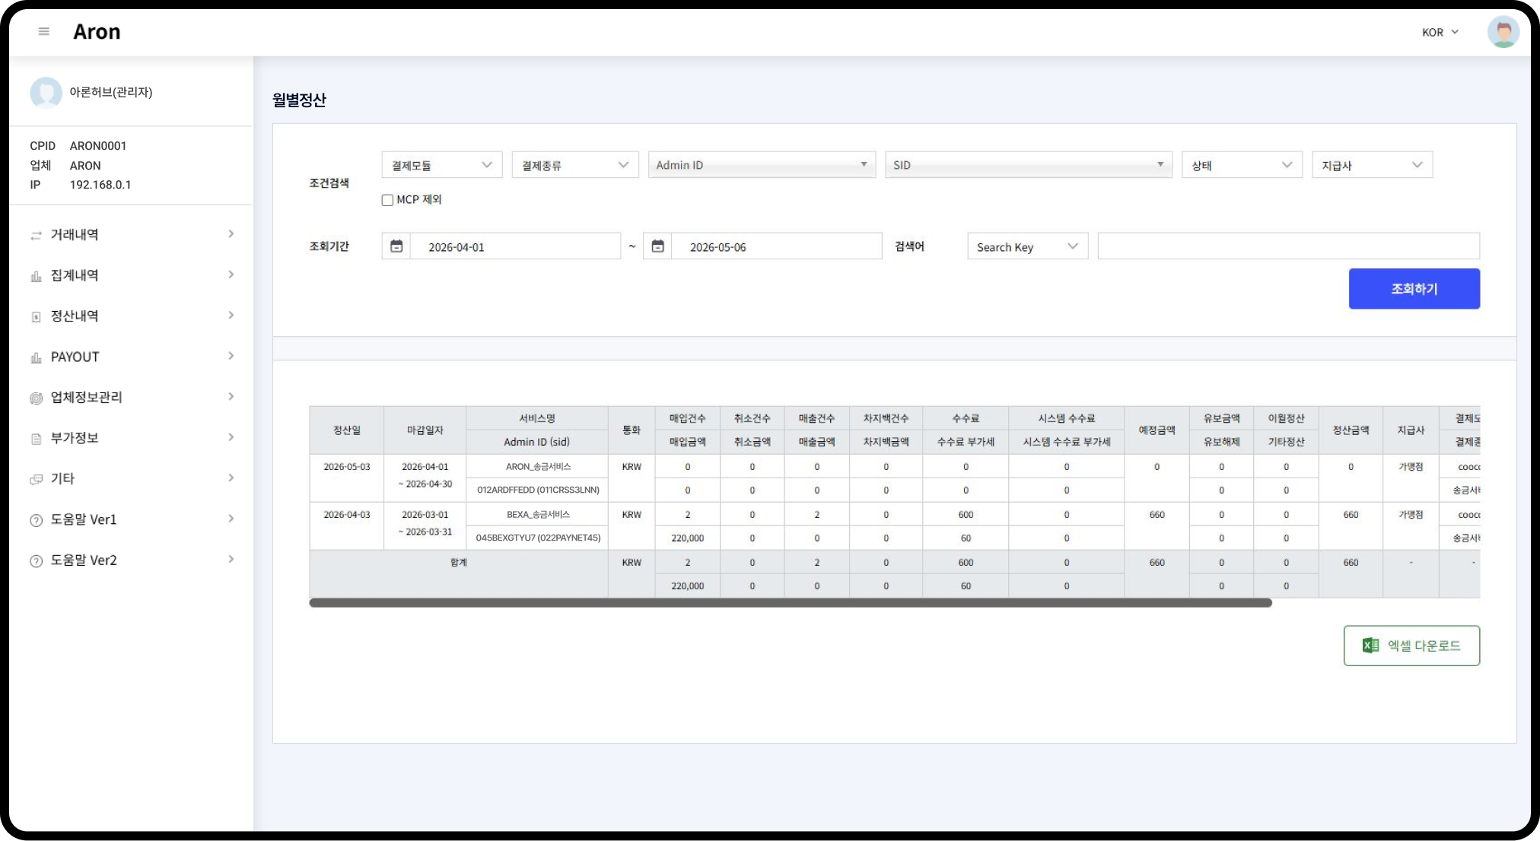The height and width of the screenshot is (841, 1540).
Task: Click the 업체정보관리 gear icon
Action: 36,398
